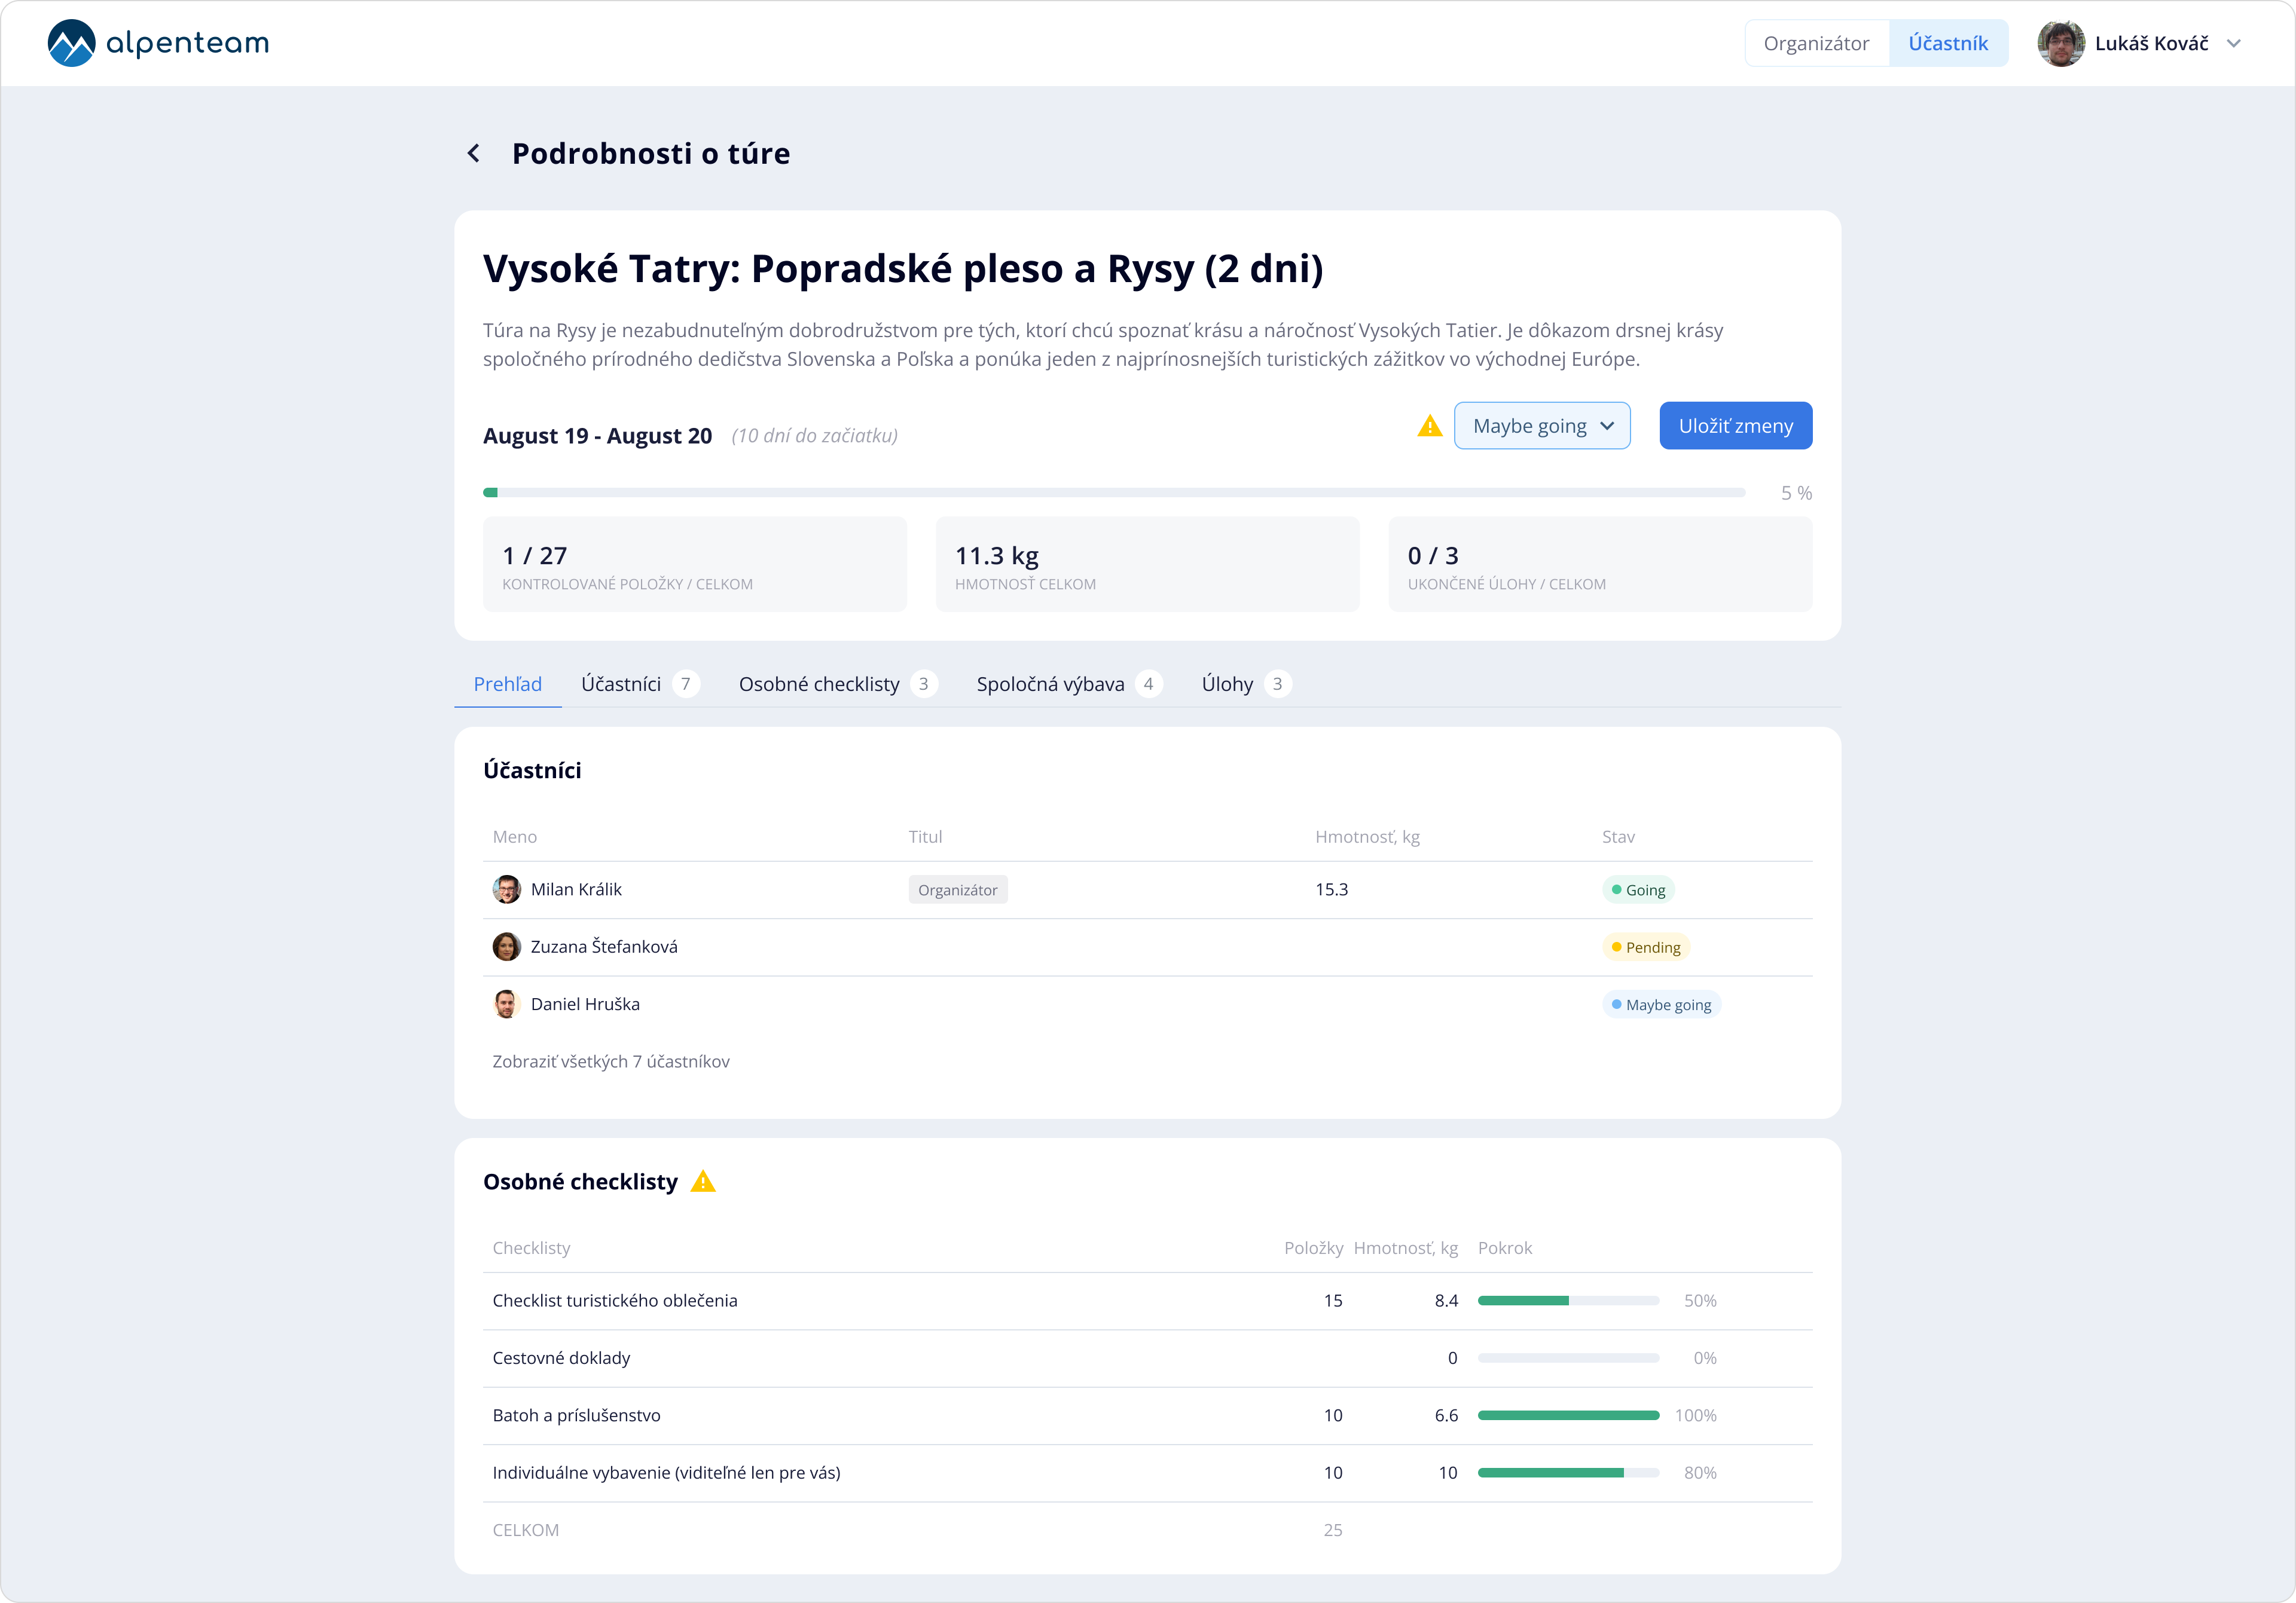Click the alpenteam mountain logo icon
The image size is (2296, 1603).
tap(71, 43)
